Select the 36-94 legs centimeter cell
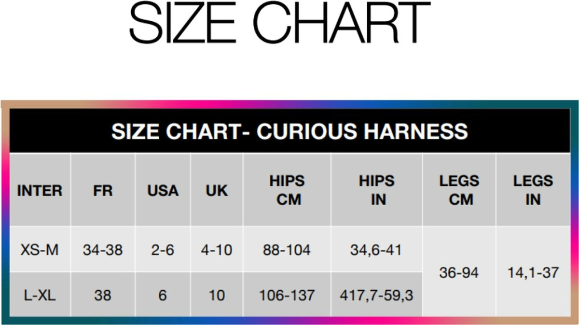579x325 pixels. pyautogui.click(x=459, y=273)
